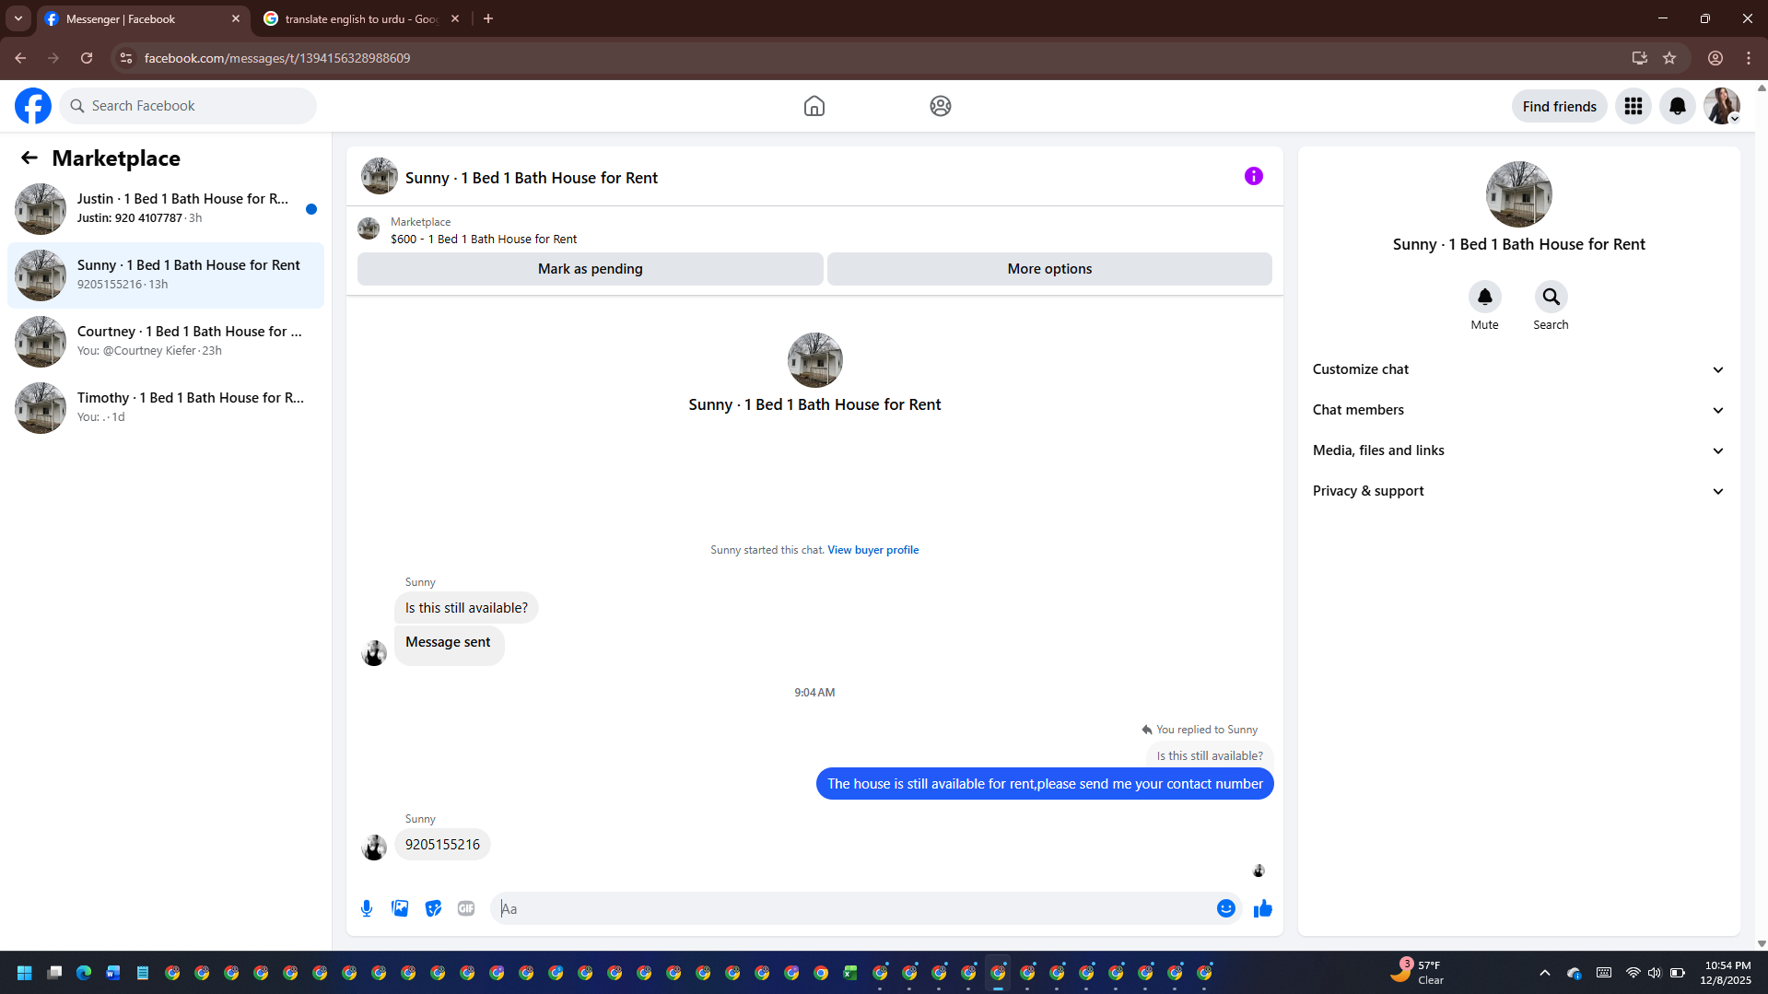This screenshot has width=1768, height=994.
Task: Switch to translate english to urdu tab
Action: (x=361, y=18)
